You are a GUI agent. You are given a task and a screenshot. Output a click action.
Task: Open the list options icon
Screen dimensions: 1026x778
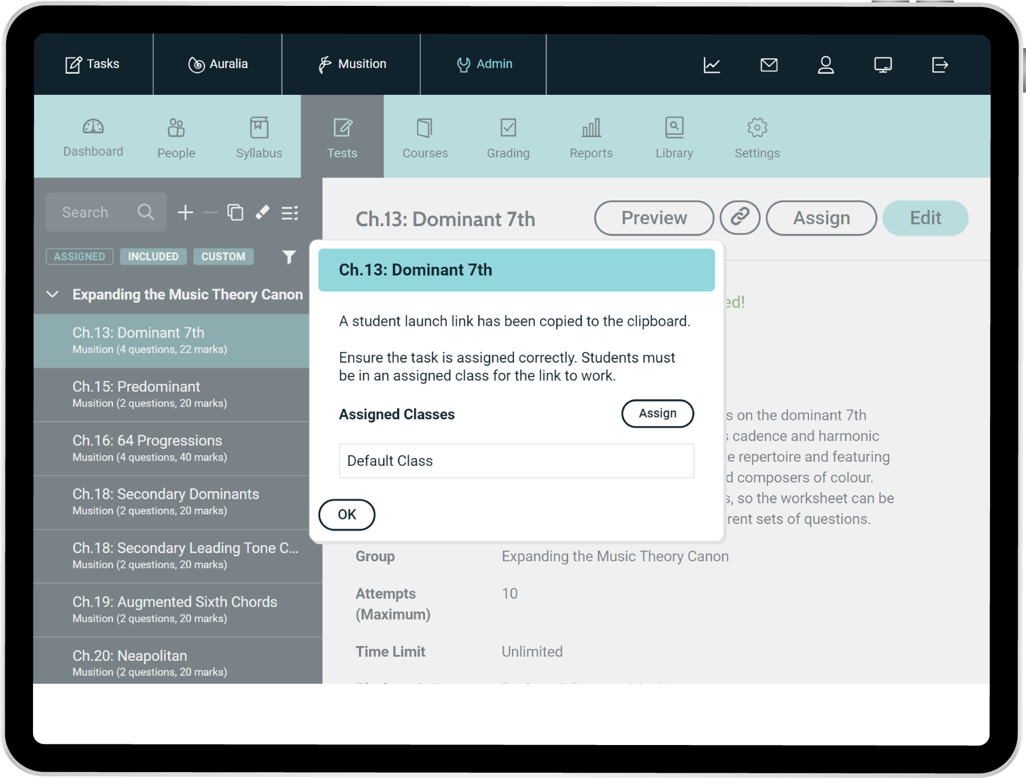(289, 213)
